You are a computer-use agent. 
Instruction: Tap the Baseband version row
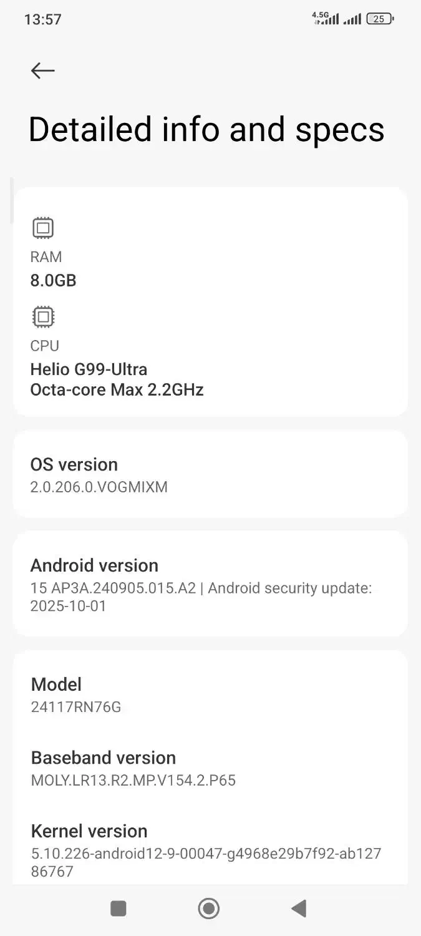click(210, 768)
